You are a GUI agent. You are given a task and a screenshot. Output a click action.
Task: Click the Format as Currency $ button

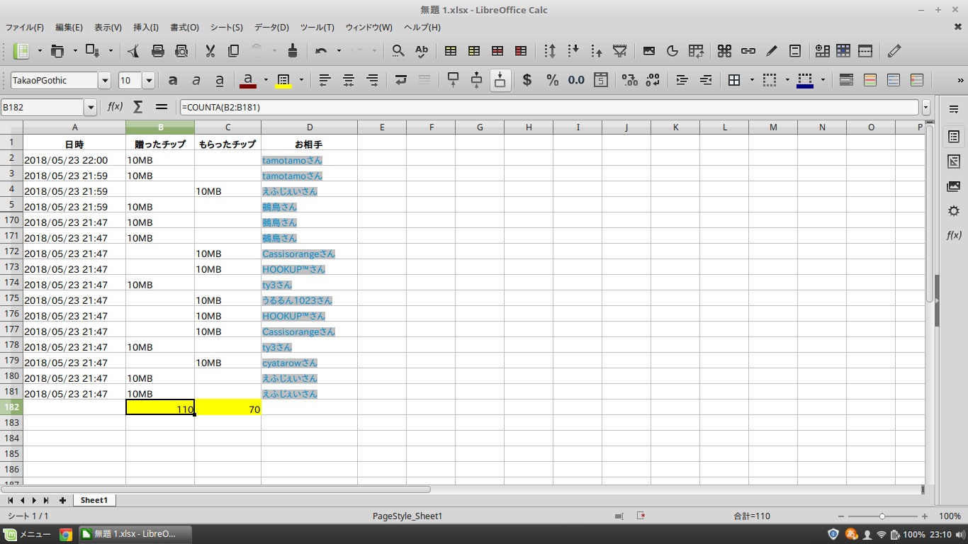(527, 80)
